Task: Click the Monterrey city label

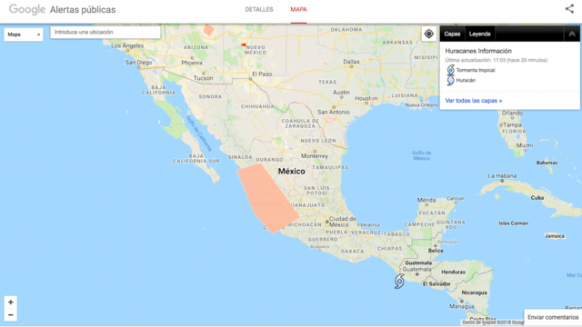Action: pos(315,156)
